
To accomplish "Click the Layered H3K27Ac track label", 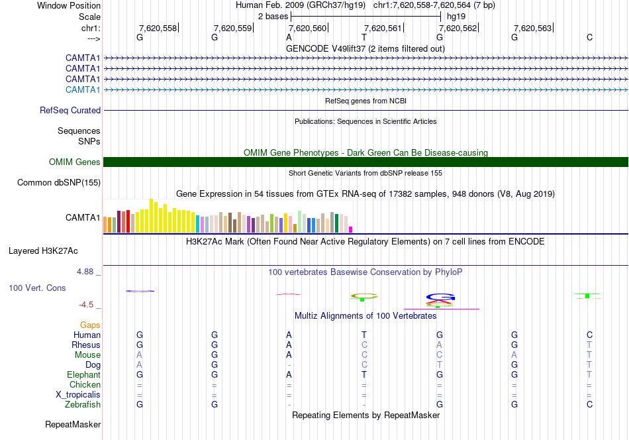I will point(43,251).
